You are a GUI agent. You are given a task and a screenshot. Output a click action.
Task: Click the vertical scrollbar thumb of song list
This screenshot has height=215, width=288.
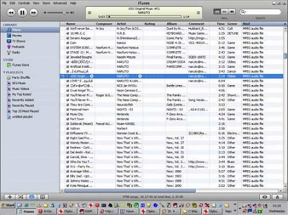[285, 56]
